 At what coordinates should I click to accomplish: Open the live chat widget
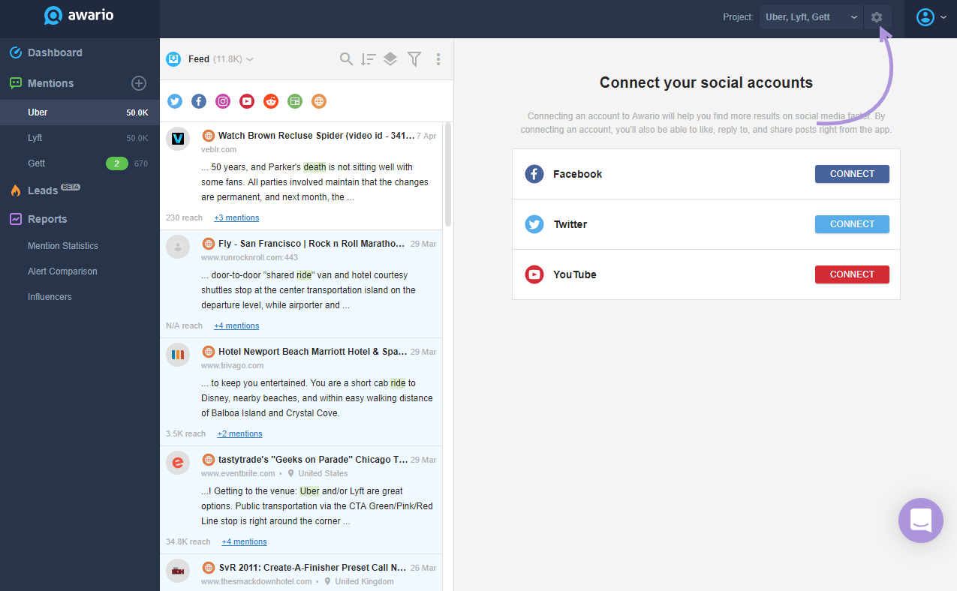click(x=921, y=520)
